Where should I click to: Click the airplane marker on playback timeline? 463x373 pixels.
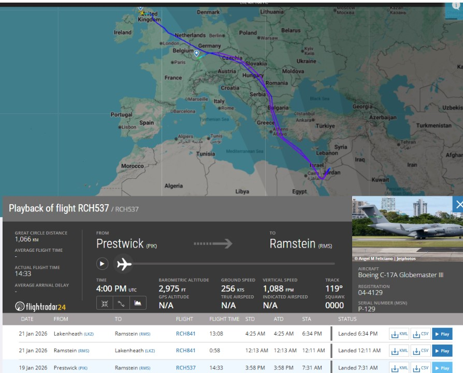124,264
